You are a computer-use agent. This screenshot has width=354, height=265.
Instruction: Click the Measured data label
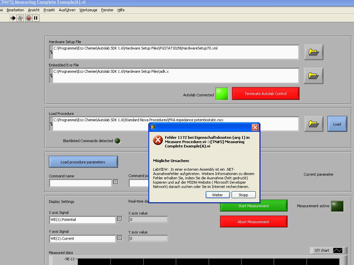61,253
